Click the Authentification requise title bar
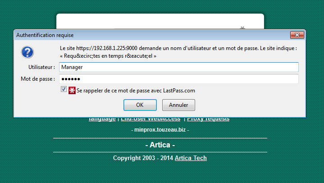The image size is (324, 183). click(x=135, y=35)
